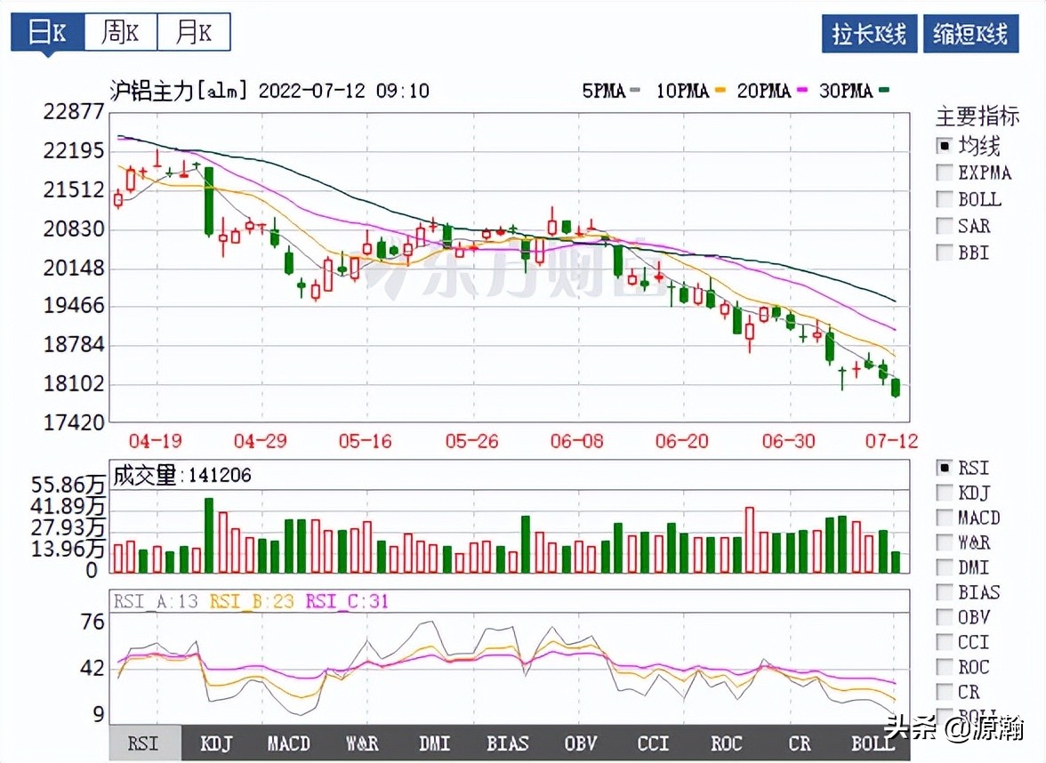The width and height of the screenshot is (1046, 763).
Task: Open the RSI tab in bottom bar
Action: [144, 743]
